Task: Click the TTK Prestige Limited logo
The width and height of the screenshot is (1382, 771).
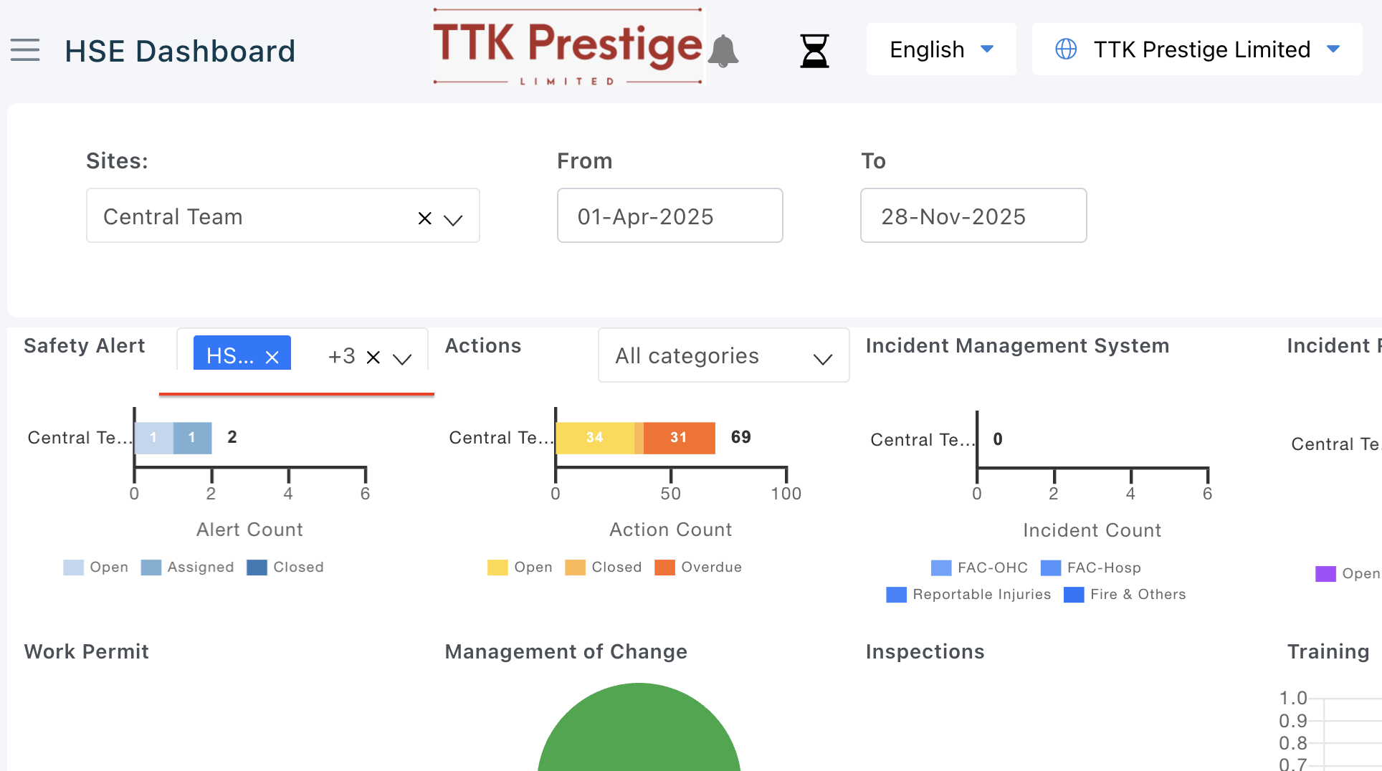Action: point(568,47)
